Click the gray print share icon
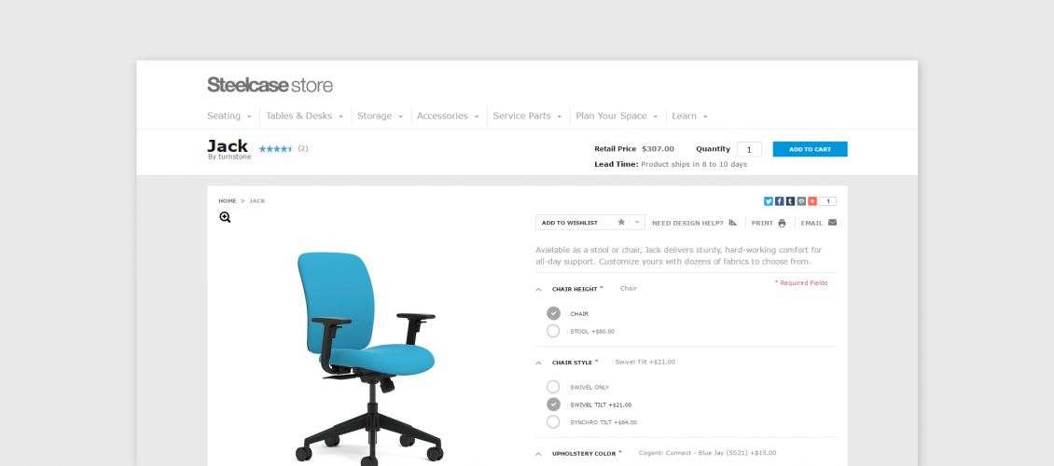Viewport: 1054px width, 466px height. click(801, 201)
